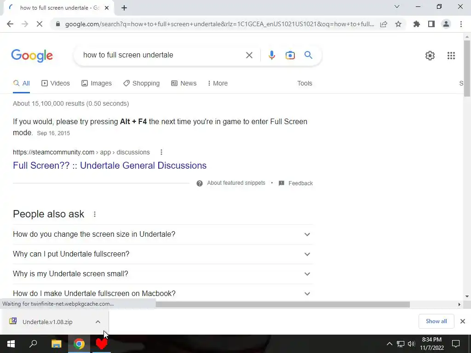Screen dimensions: 471x353
Task: Open the taskbar network icon
Action: pos(401,344)
